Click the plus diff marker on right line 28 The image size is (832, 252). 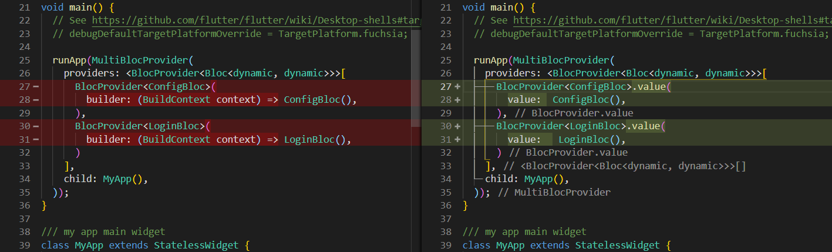click(457, 100)
